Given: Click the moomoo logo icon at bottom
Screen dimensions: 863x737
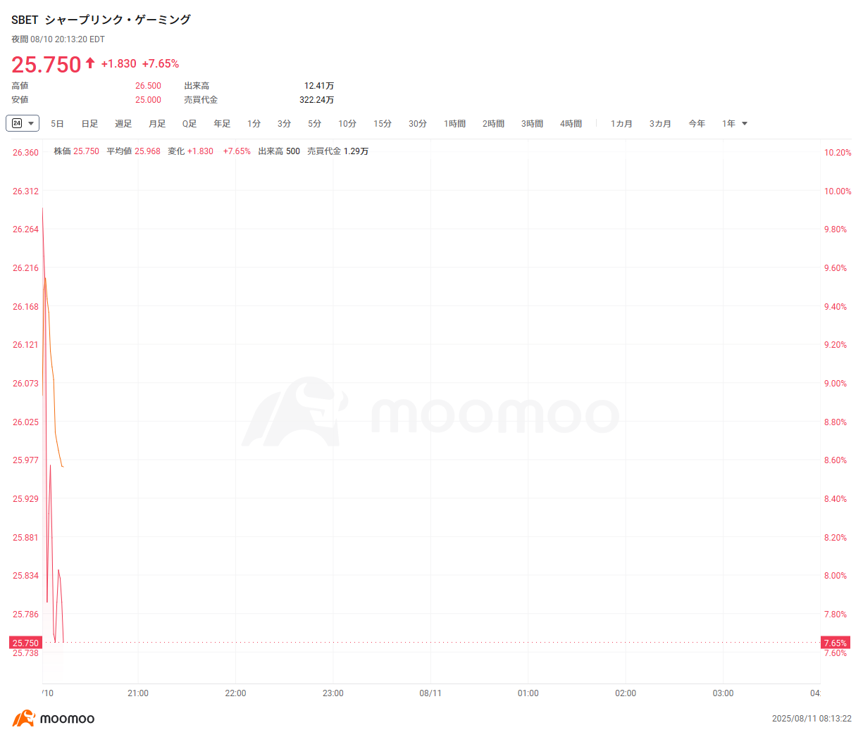Looking at the screenshot, I should (24, 719).
